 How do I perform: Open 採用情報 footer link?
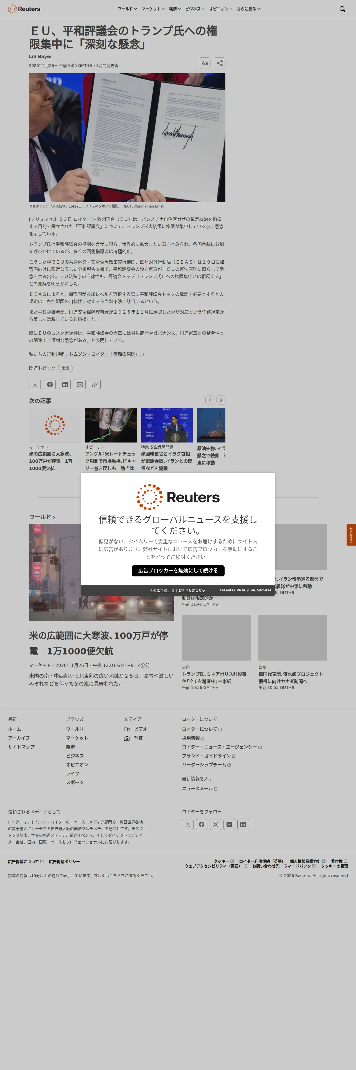(193, 738)
